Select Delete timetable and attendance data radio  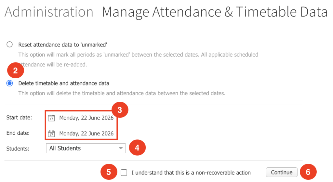pyautogui.click(x=9, y=83)
